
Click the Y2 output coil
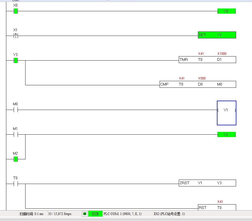click(x=226, y=135)
